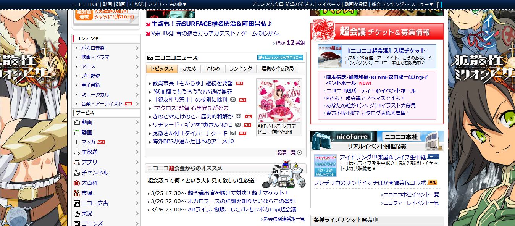Click the 大百科 encyclopedia icon
This screenshot has height=226, width=515.
click(x=77, y=183)
